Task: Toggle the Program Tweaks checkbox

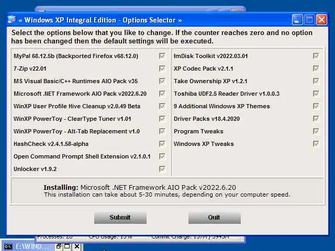Action: pos(316,131)
